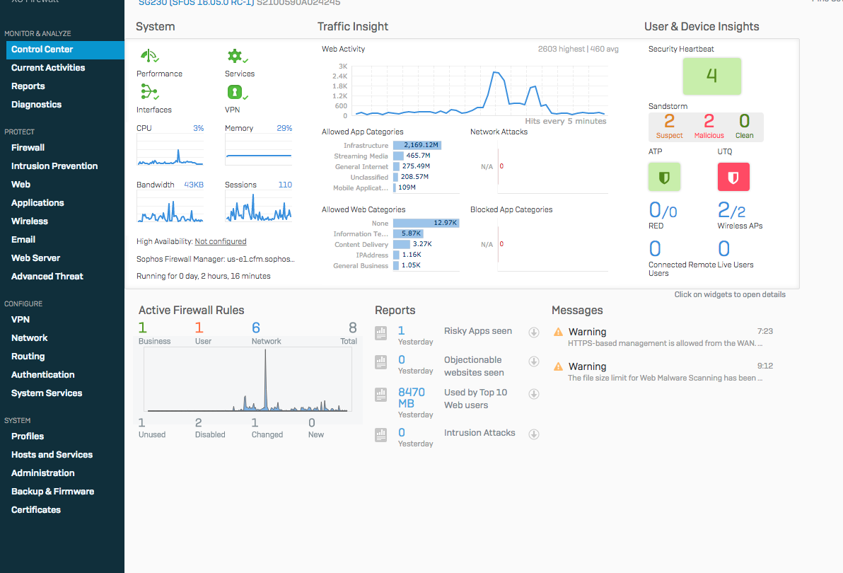Click the Top 10 Web users report icon
Image resolution: width=843 pixels, height=573 pixels.
(380, 395)
